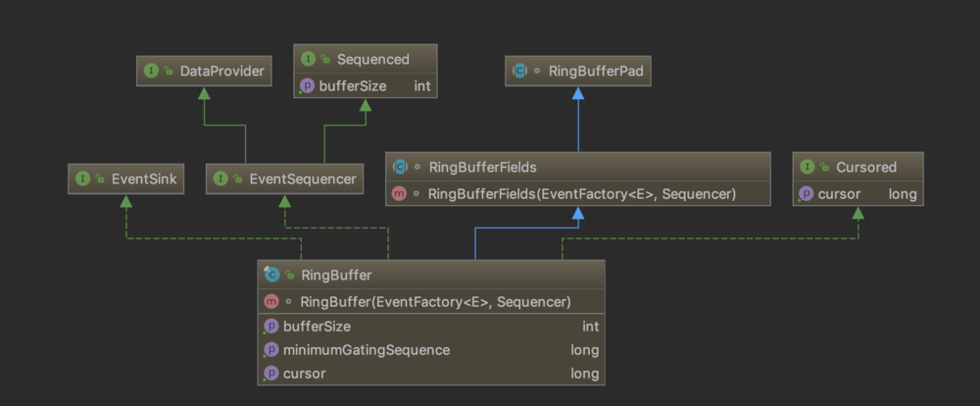The image size is (980, 406).
Task: Click the interface icon beside Sequenced
Action: click(307, 60)
